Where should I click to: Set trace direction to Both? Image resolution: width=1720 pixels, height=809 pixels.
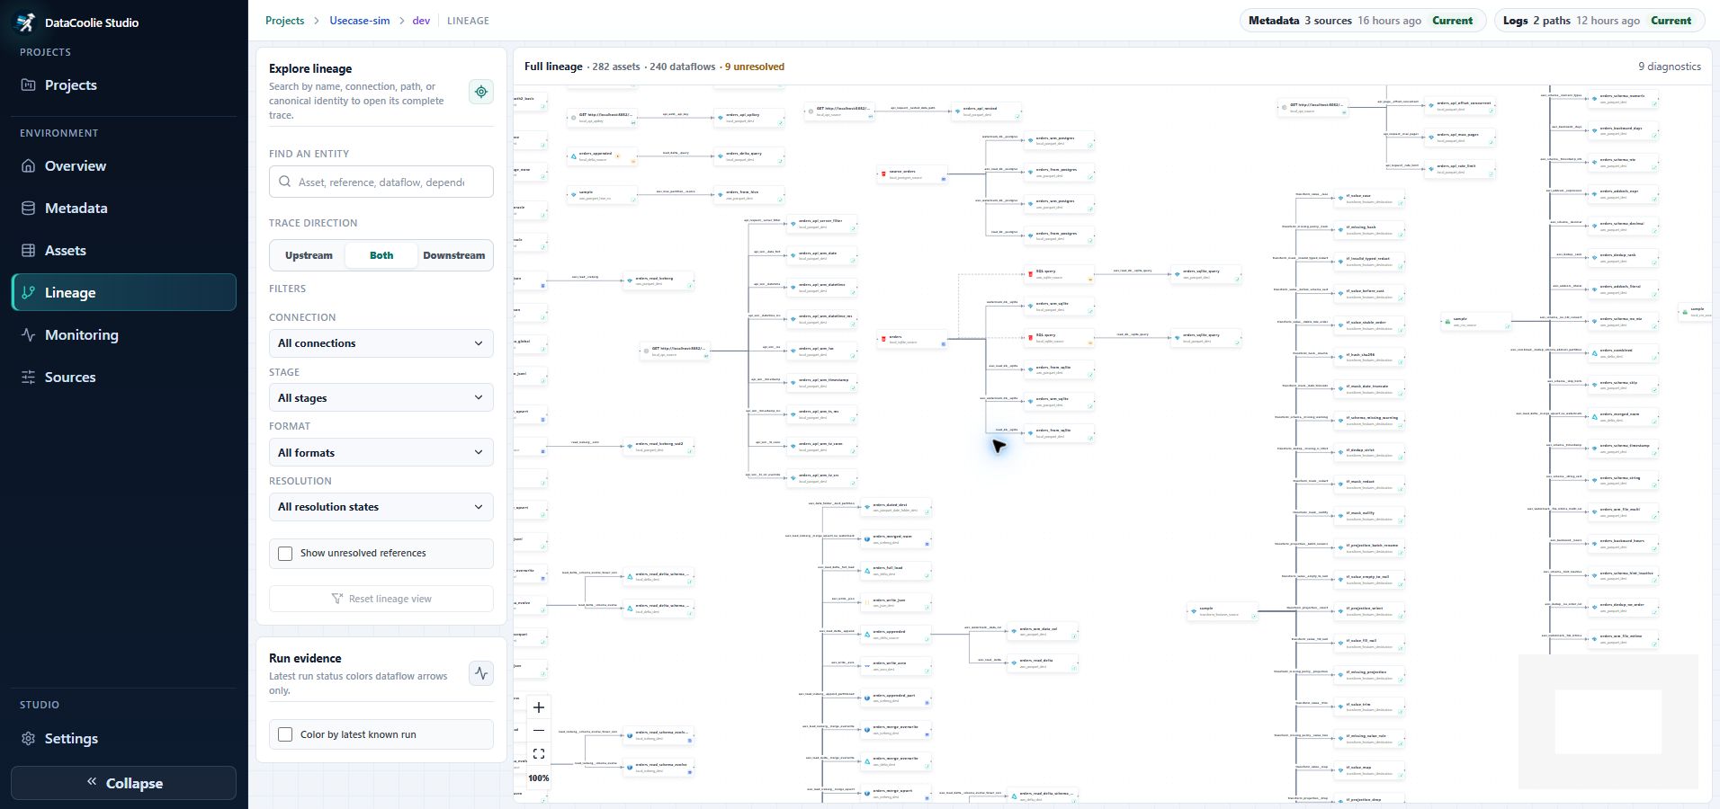[381, 255]
